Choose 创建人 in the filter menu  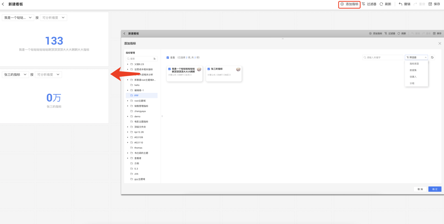pos(413,77)
